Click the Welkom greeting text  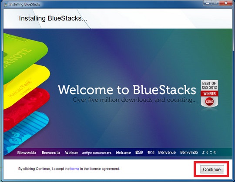72,153
